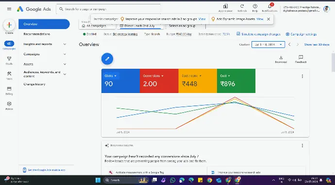Open the Tools wrench icon

click(x=9, y=74)
